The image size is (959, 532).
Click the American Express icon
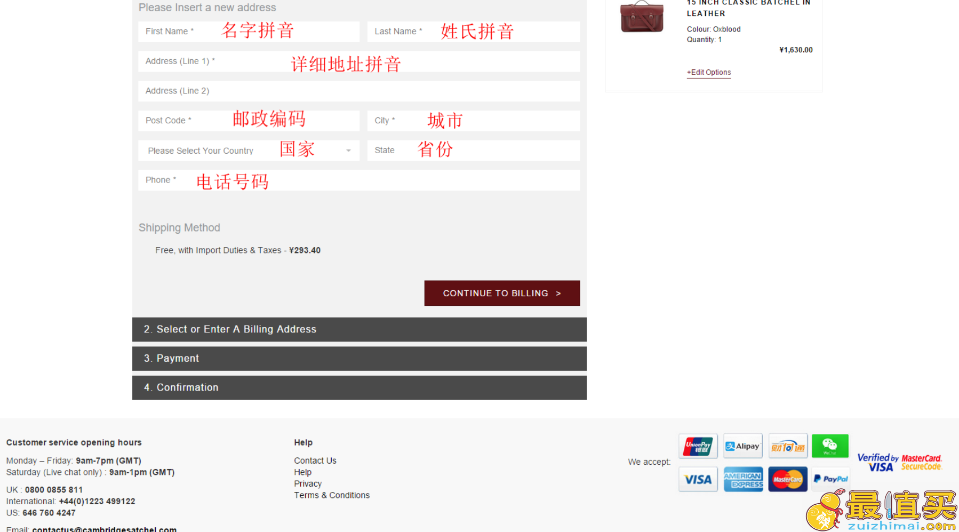coord(743,479)
